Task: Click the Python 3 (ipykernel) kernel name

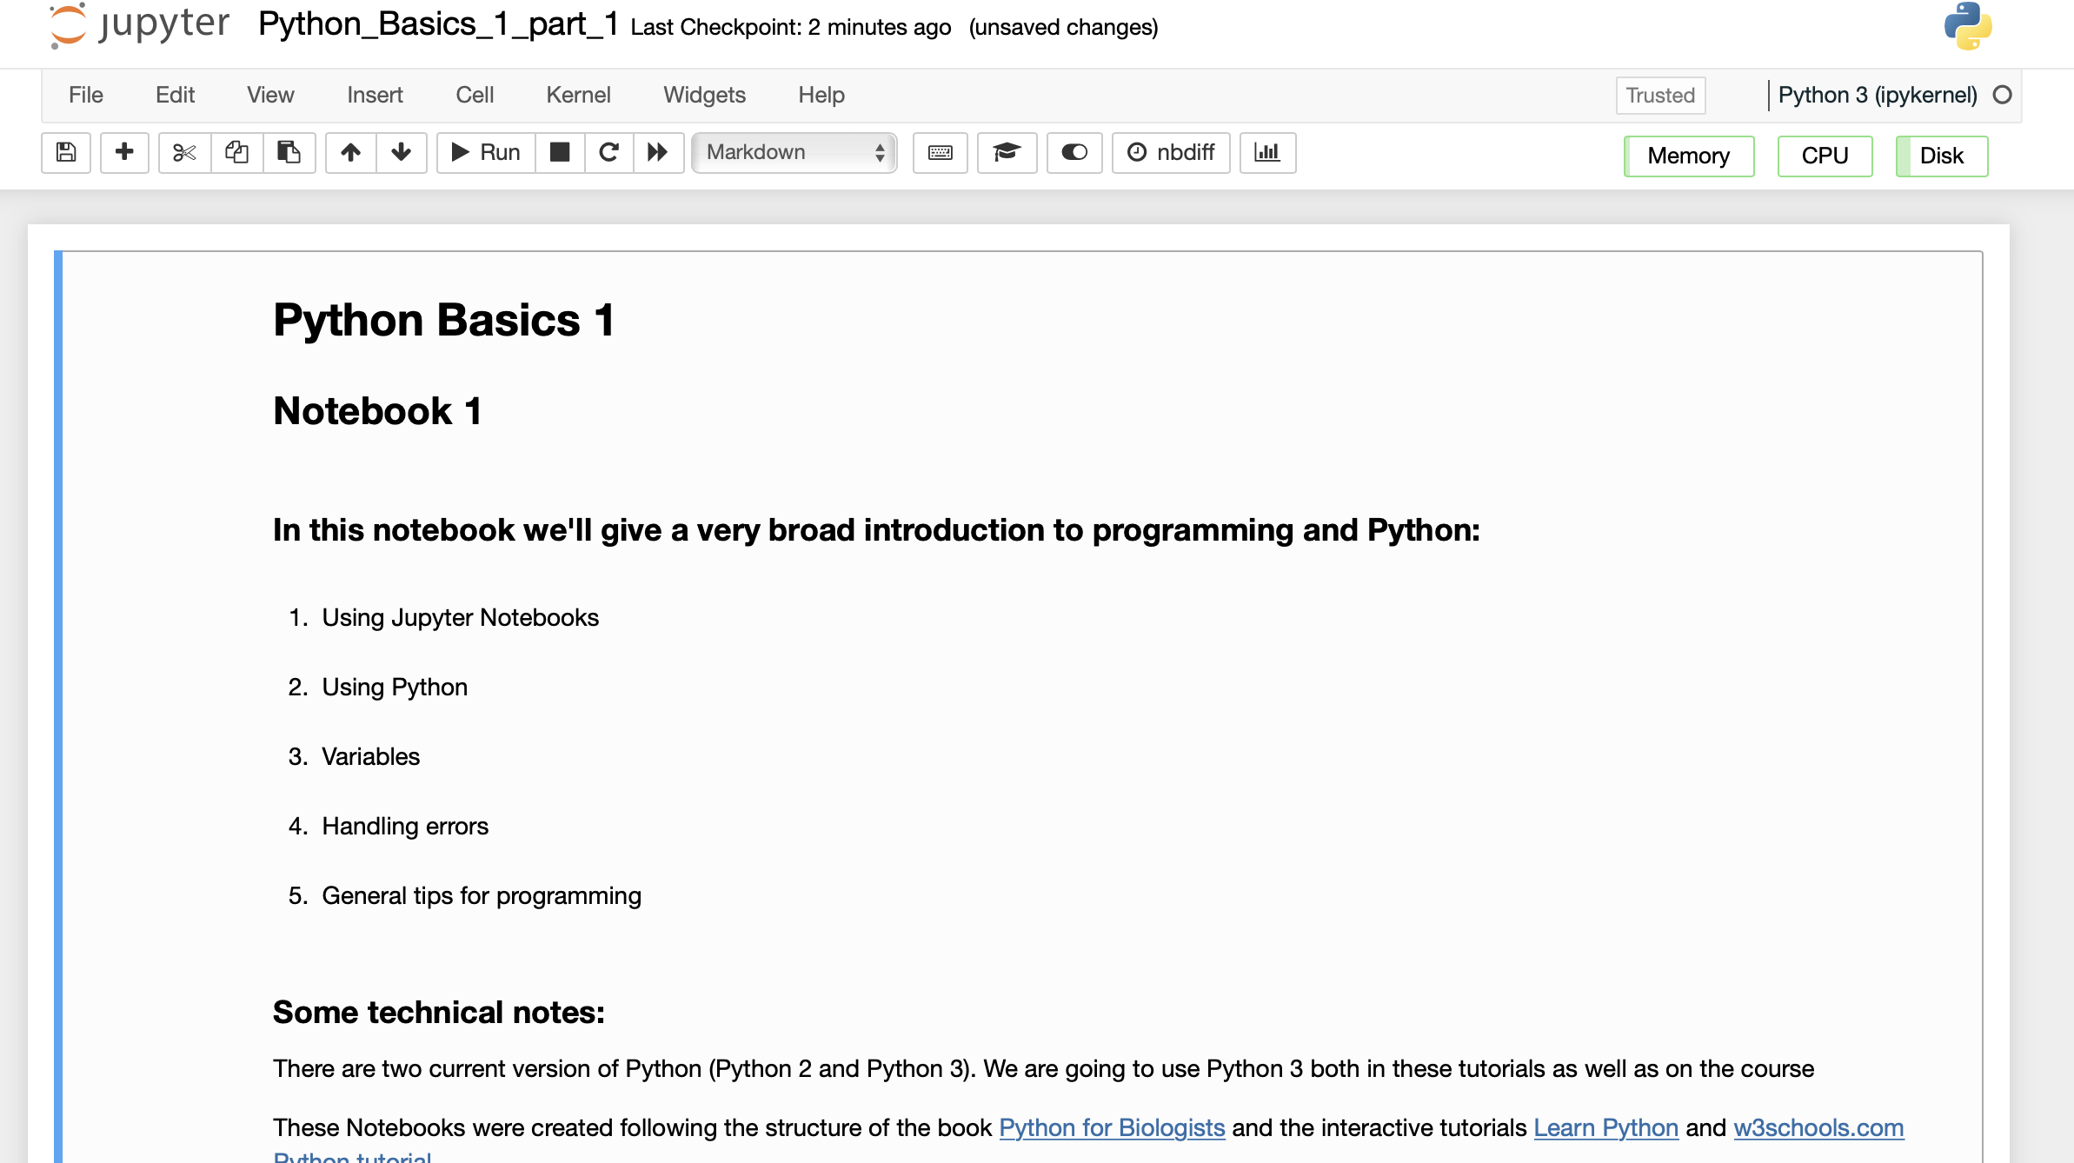Action: point(1878,96)
